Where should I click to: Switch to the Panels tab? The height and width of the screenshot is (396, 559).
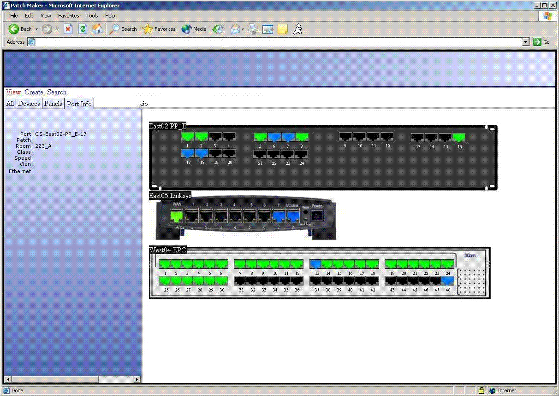tap(53, 104)
